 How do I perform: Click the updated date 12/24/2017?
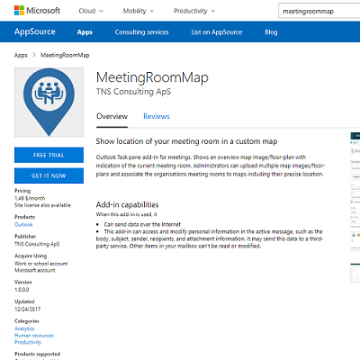[28, 309]
